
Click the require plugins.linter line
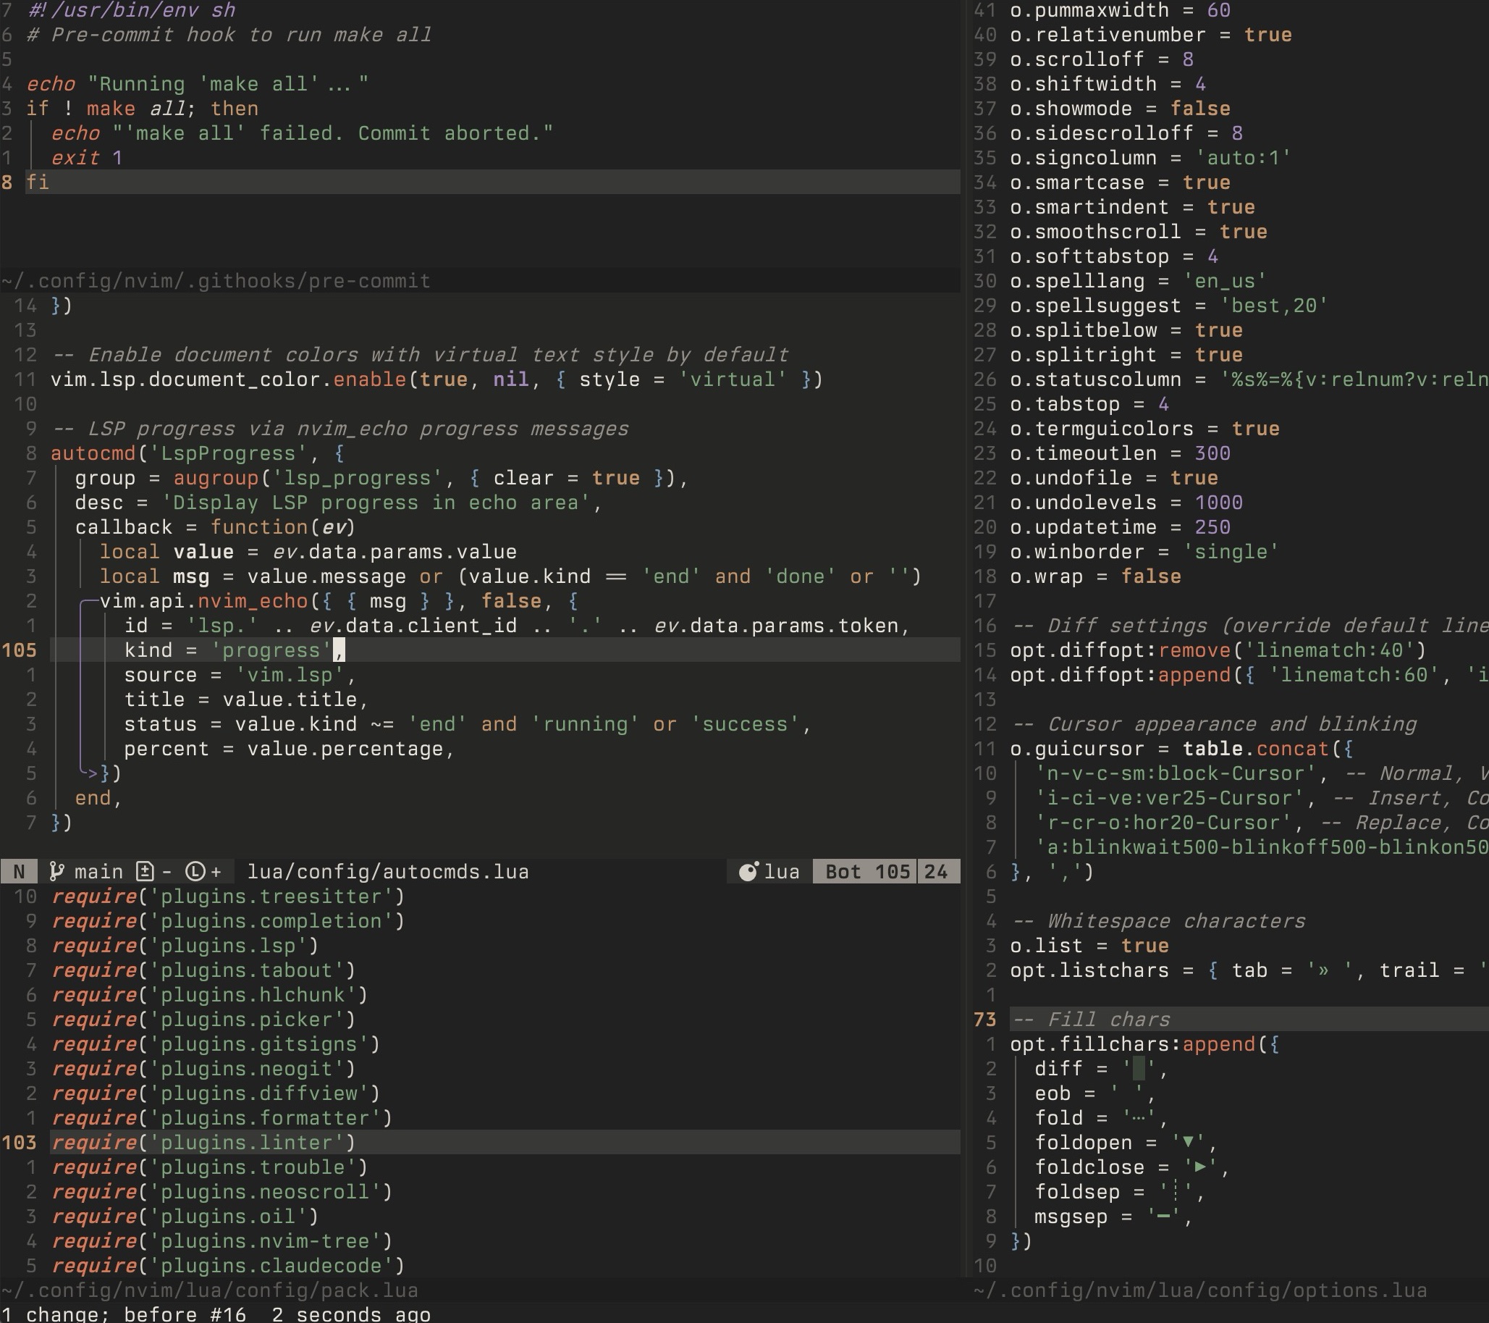coord(203,1142)
